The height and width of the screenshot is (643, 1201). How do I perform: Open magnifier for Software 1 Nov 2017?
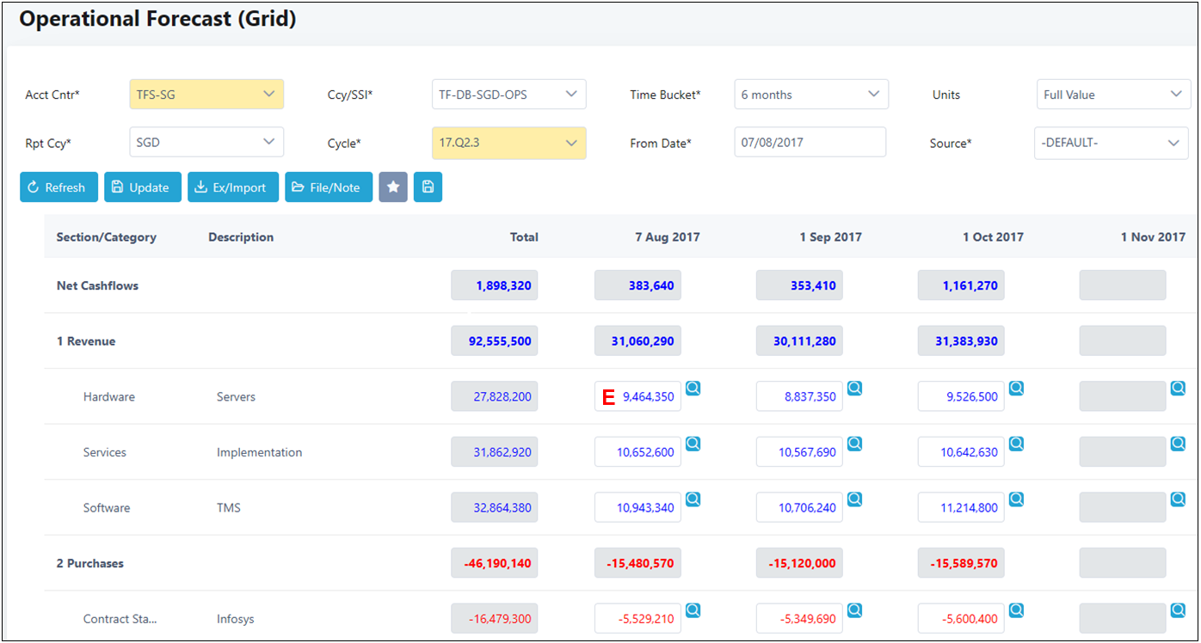(1178, 499)
